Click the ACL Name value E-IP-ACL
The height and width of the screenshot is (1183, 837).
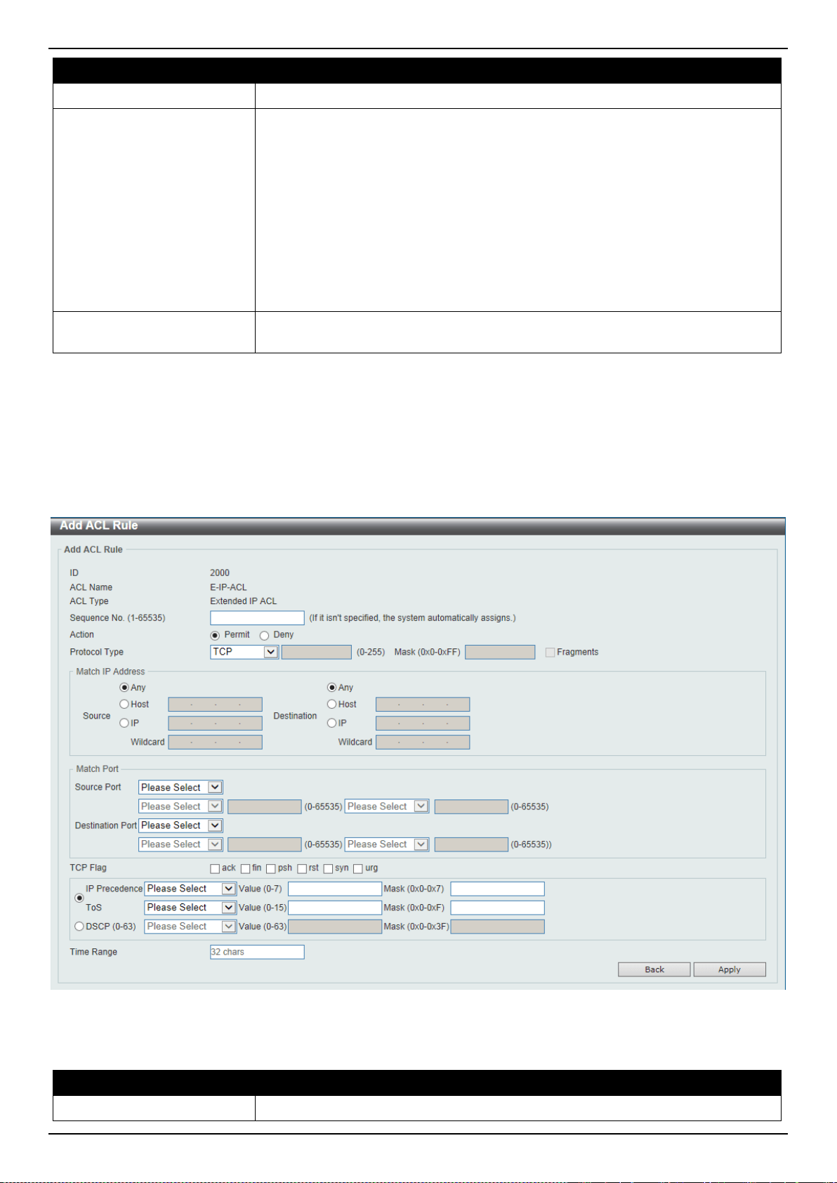click(228, 587)
